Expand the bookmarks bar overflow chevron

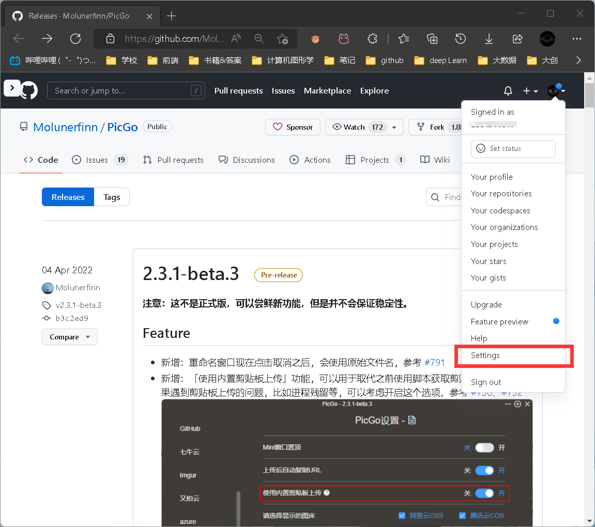tap(578, 60)
